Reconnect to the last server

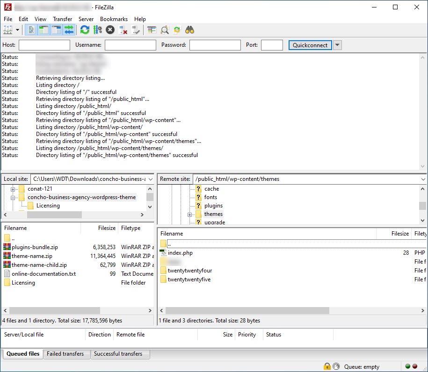pos(135,30)
